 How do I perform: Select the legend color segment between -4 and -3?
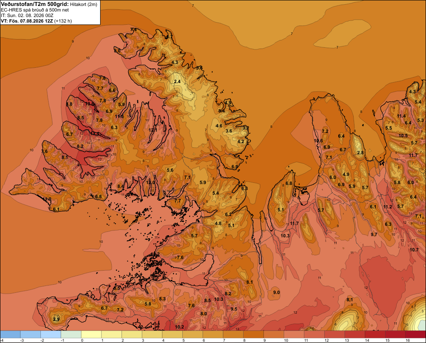pyautogui.click(x=11, y=334)
